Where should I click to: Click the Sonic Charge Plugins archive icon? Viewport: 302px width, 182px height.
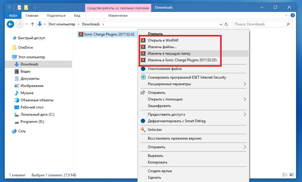point(81,34)
